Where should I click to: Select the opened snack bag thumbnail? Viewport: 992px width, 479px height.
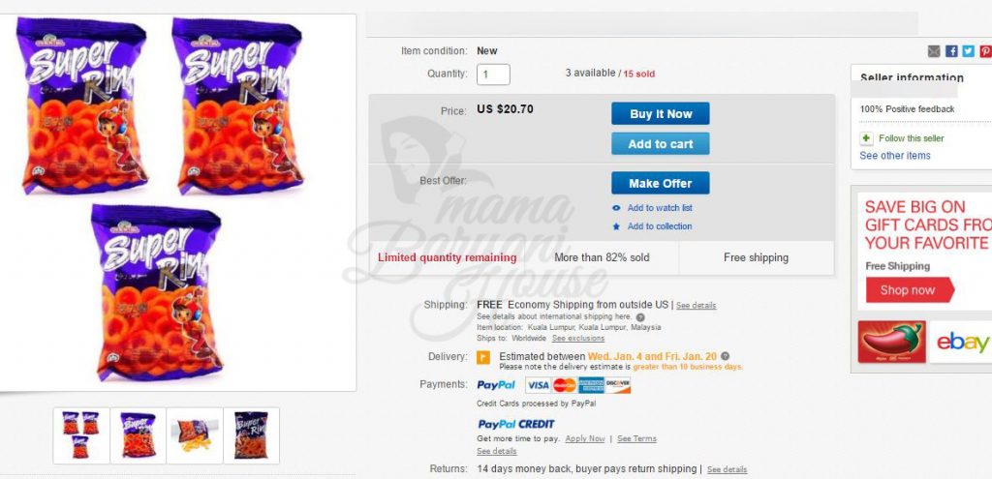195,435
